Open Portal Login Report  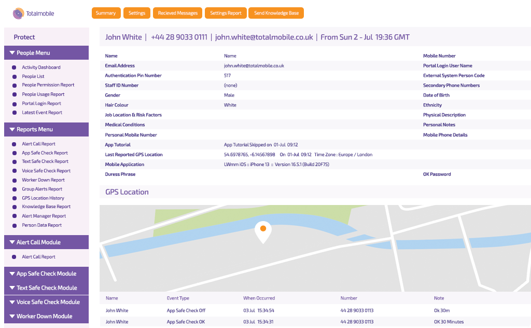click(x=41, y=104)
